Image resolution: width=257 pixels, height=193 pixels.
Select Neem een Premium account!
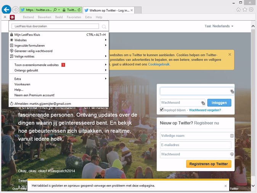59,95
